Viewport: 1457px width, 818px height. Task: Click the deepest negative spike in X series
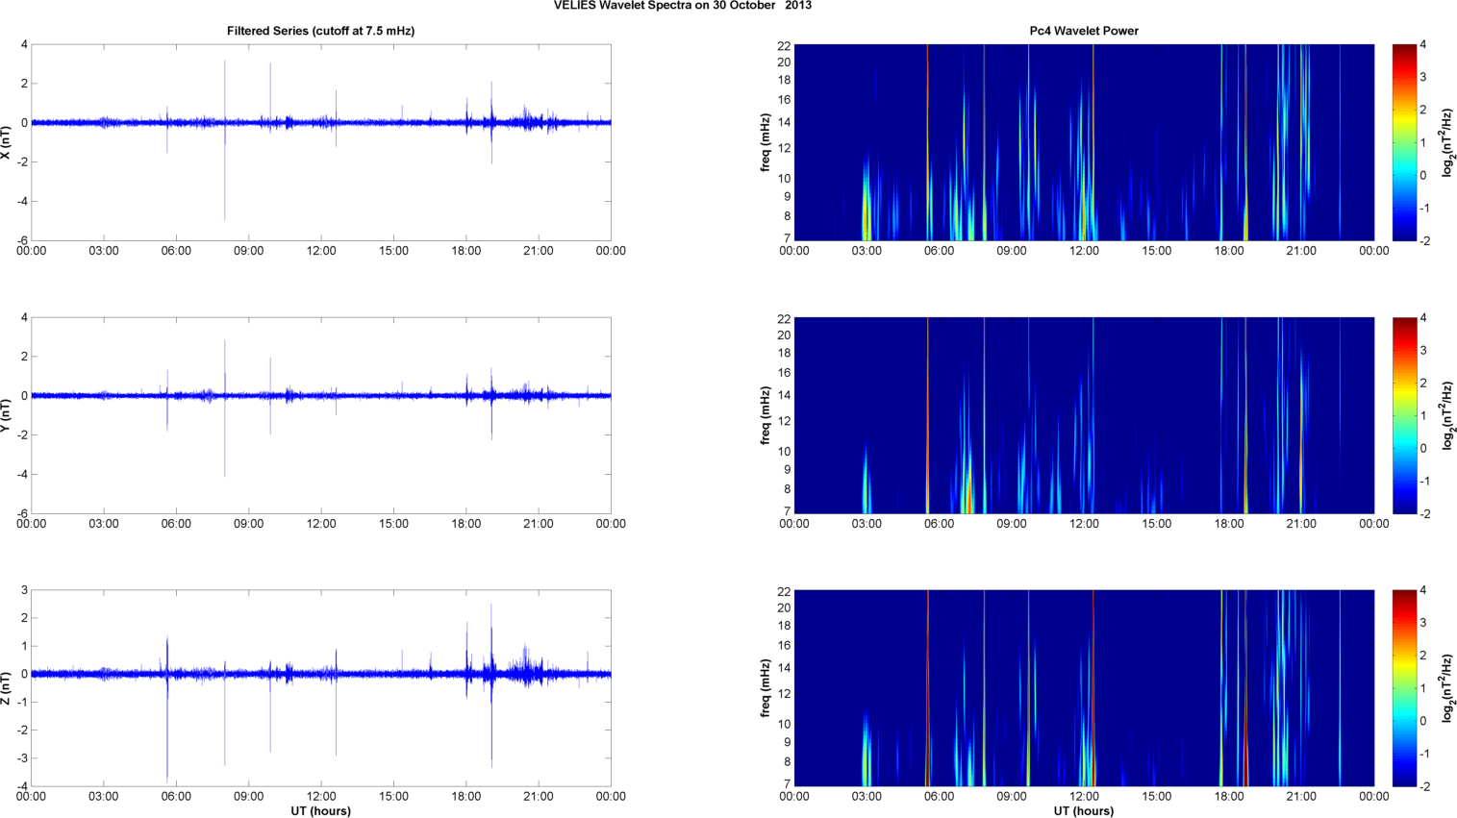(x=225, y=216)
